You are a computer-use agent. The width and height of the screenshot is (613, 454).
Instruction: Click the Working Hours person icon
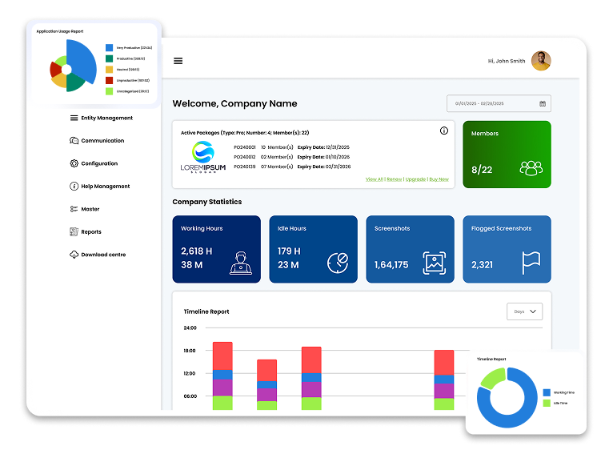click(x=240, y=263)
